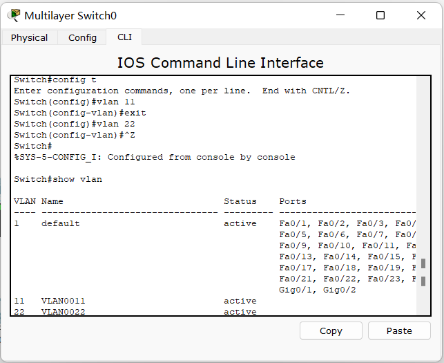The width and height of the screenshot is (444, 363).
Task: Click the 'Enter configuration commands' message line
Action: click(182, 91)
